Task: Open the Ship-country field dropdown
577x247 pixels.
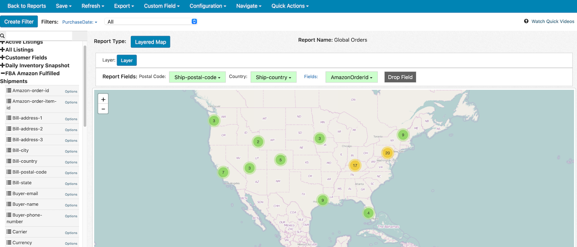Action: click(x=273, y=77)
